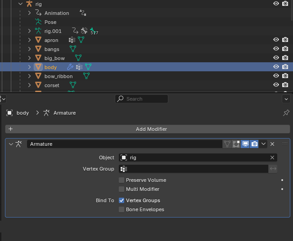This screenshot has height=241, width=293.
Task: Click rig.001 action curve icon
Action: tap(75, 31)
